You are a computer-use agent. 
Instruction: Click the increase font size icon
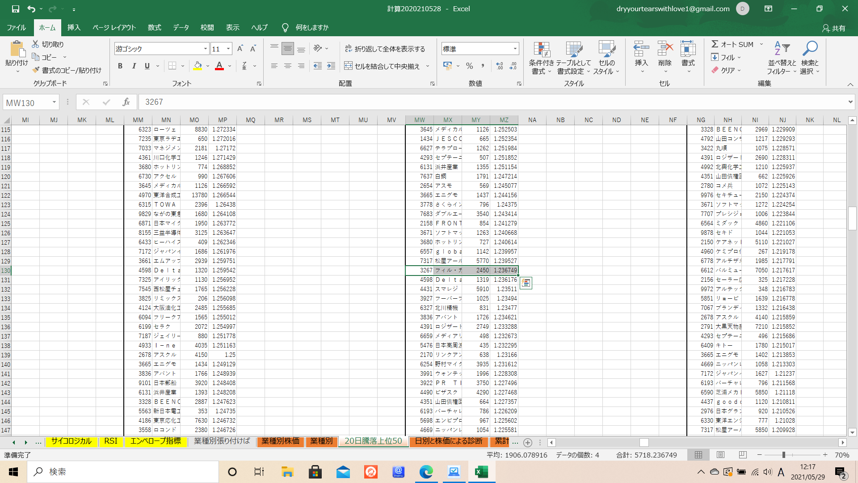240,49
